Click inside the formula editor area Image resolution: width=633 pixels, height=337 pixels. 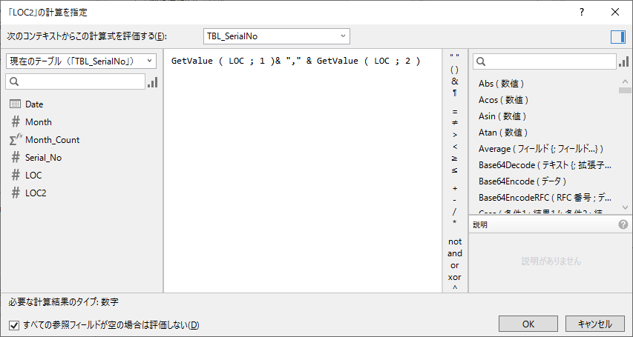tap(303, 170)
